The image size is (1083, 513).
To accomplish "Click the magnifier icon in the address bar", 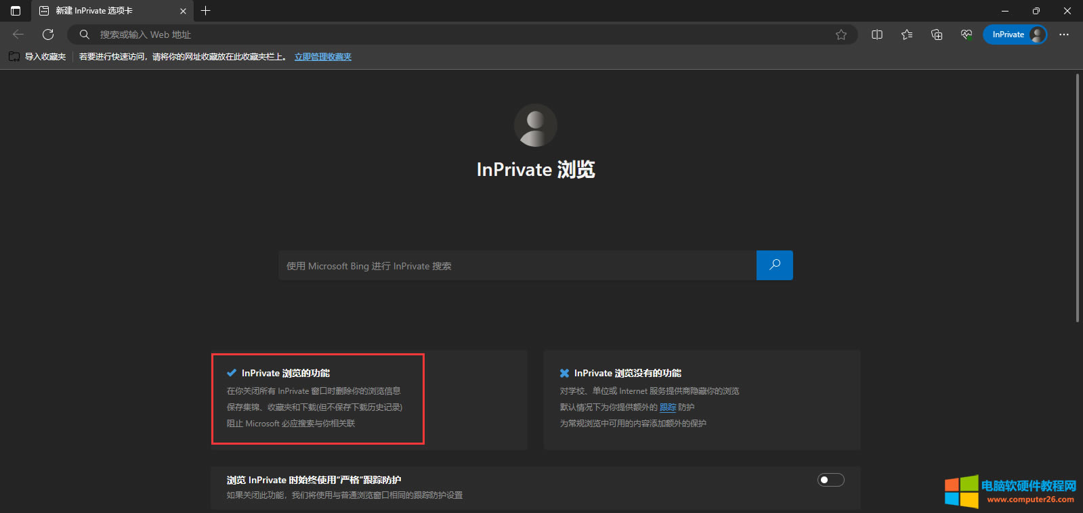I will 85,35.
